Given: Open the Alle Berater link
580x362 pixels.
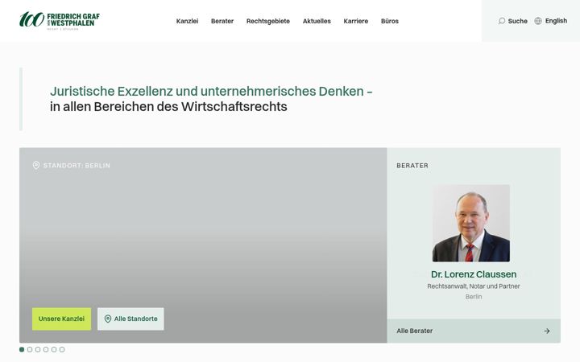Looking at the screenshot, I should pyautogui.click(x=474, y=331).
